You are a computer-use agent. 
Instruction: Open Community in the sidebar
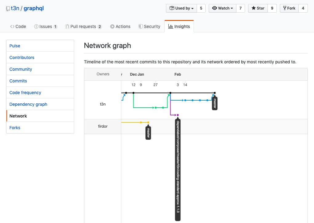(40, 69)
